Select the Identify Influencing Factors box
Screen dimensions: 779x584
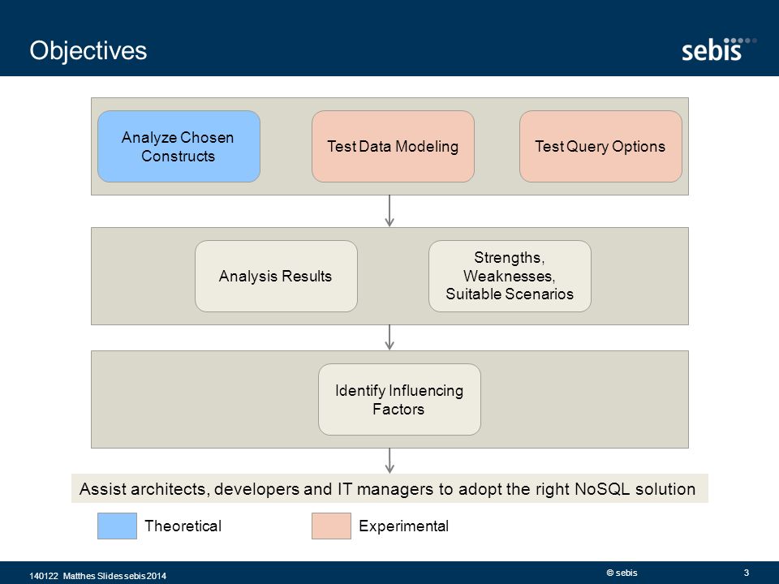pos(399,400)
